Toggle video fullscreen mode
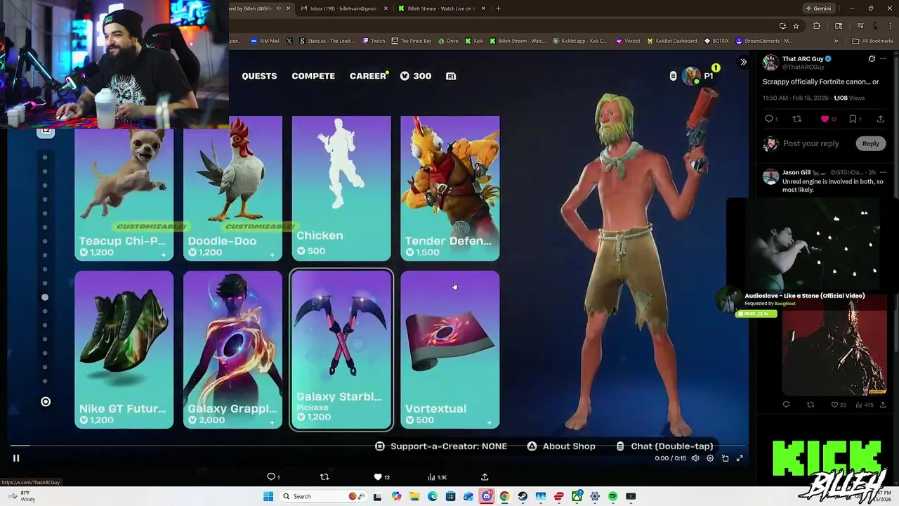The height and width of the screenshot is (506, 899). click(x=740, y=458)
